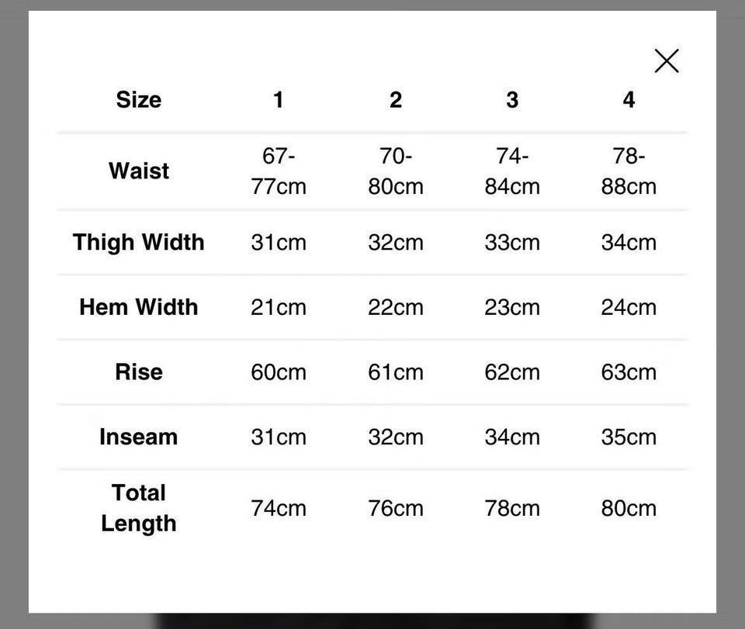745x629 pixels.
Task: Click the size 1 column header
Action: [279, 100]
